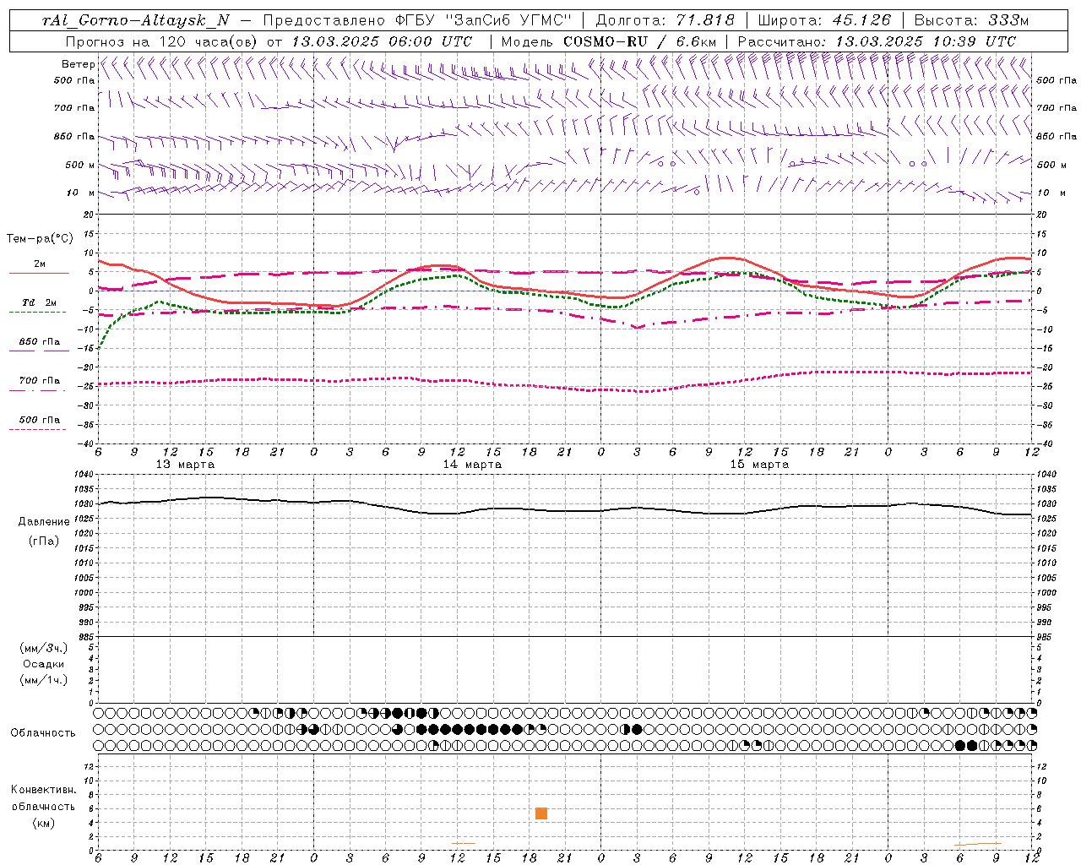Click "850 гПа" in the temperature legend
This screenshot has width=1081, height=865.
(40, 342)
